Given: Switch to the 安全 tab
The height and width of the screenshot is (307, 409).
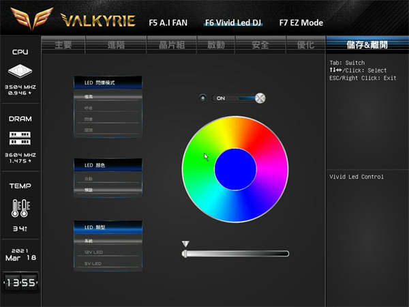Looking at the screenshot, I should tap(260, 45).
